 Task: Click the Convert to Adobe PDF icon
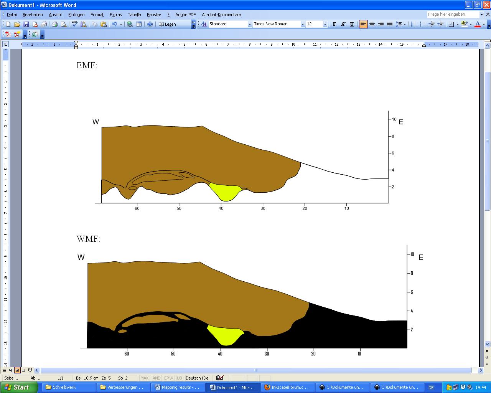[x=8, y=35]
